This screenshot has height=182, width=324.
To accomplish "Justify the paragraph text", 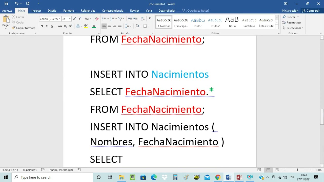I will point(120,26).
